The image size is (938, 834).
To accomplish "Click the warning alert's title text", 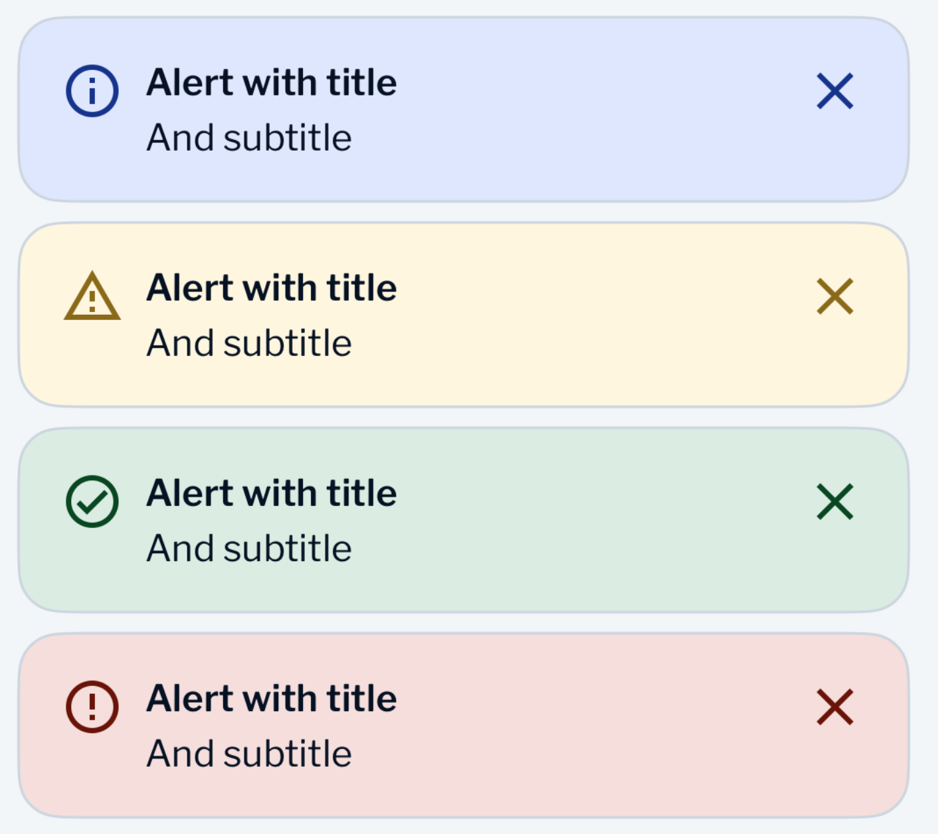I will pos(271,288).
